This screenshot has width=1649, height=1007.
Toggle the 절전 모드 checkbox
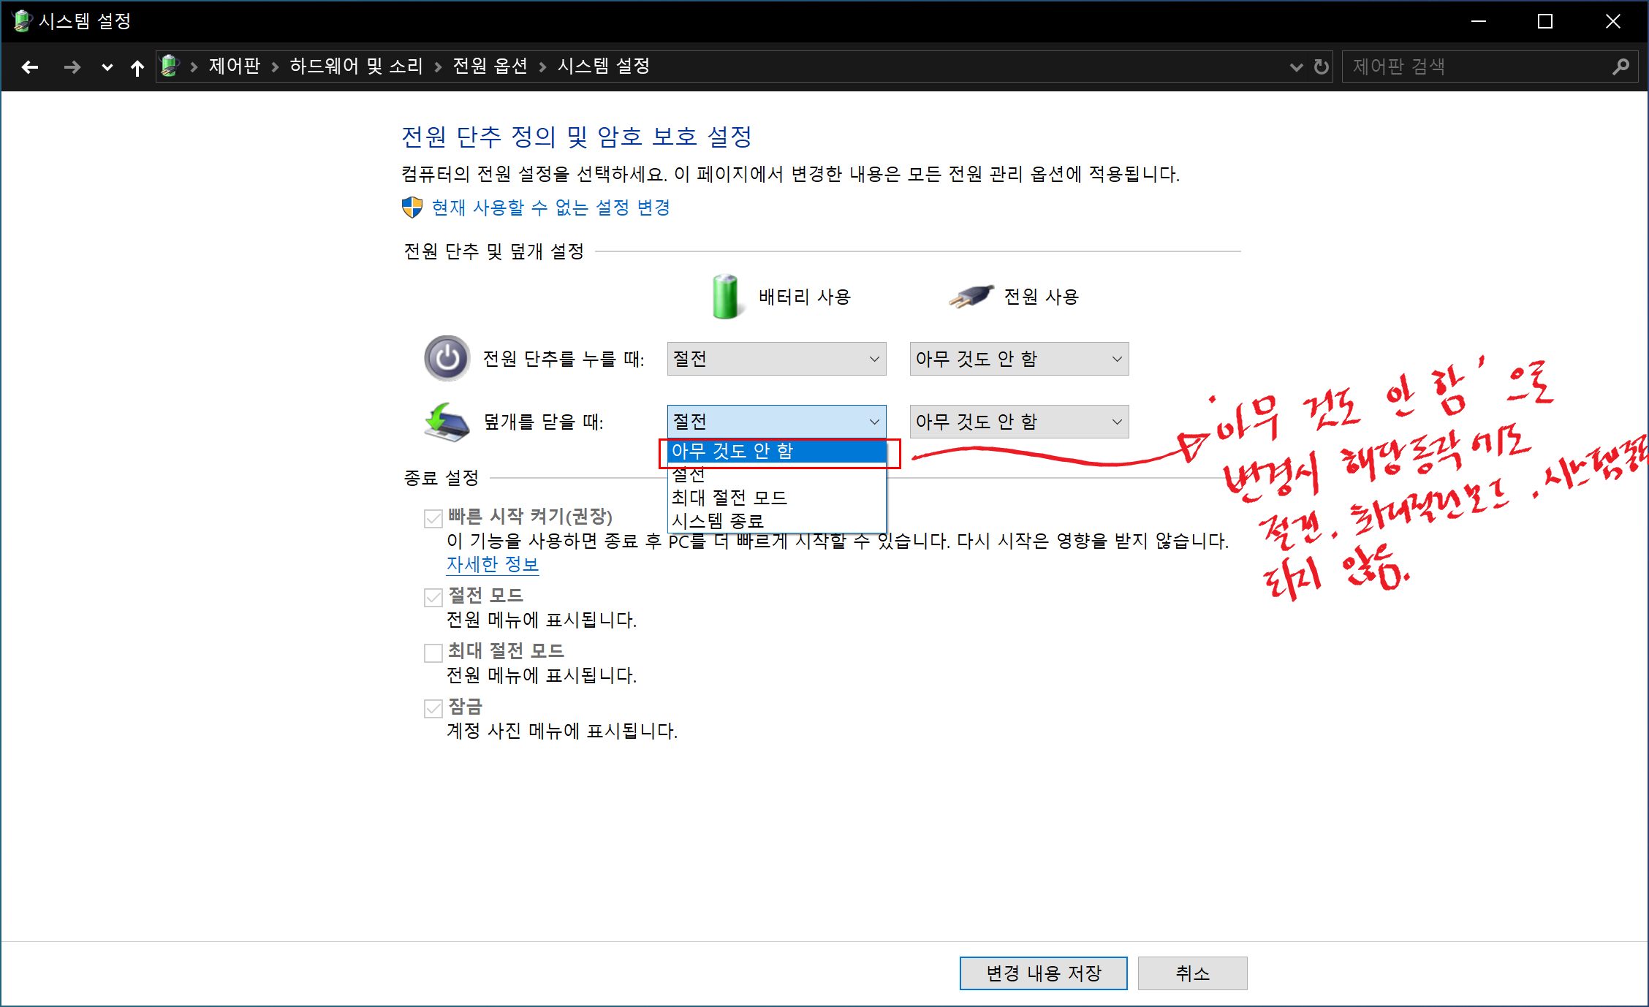pos(433,597)
